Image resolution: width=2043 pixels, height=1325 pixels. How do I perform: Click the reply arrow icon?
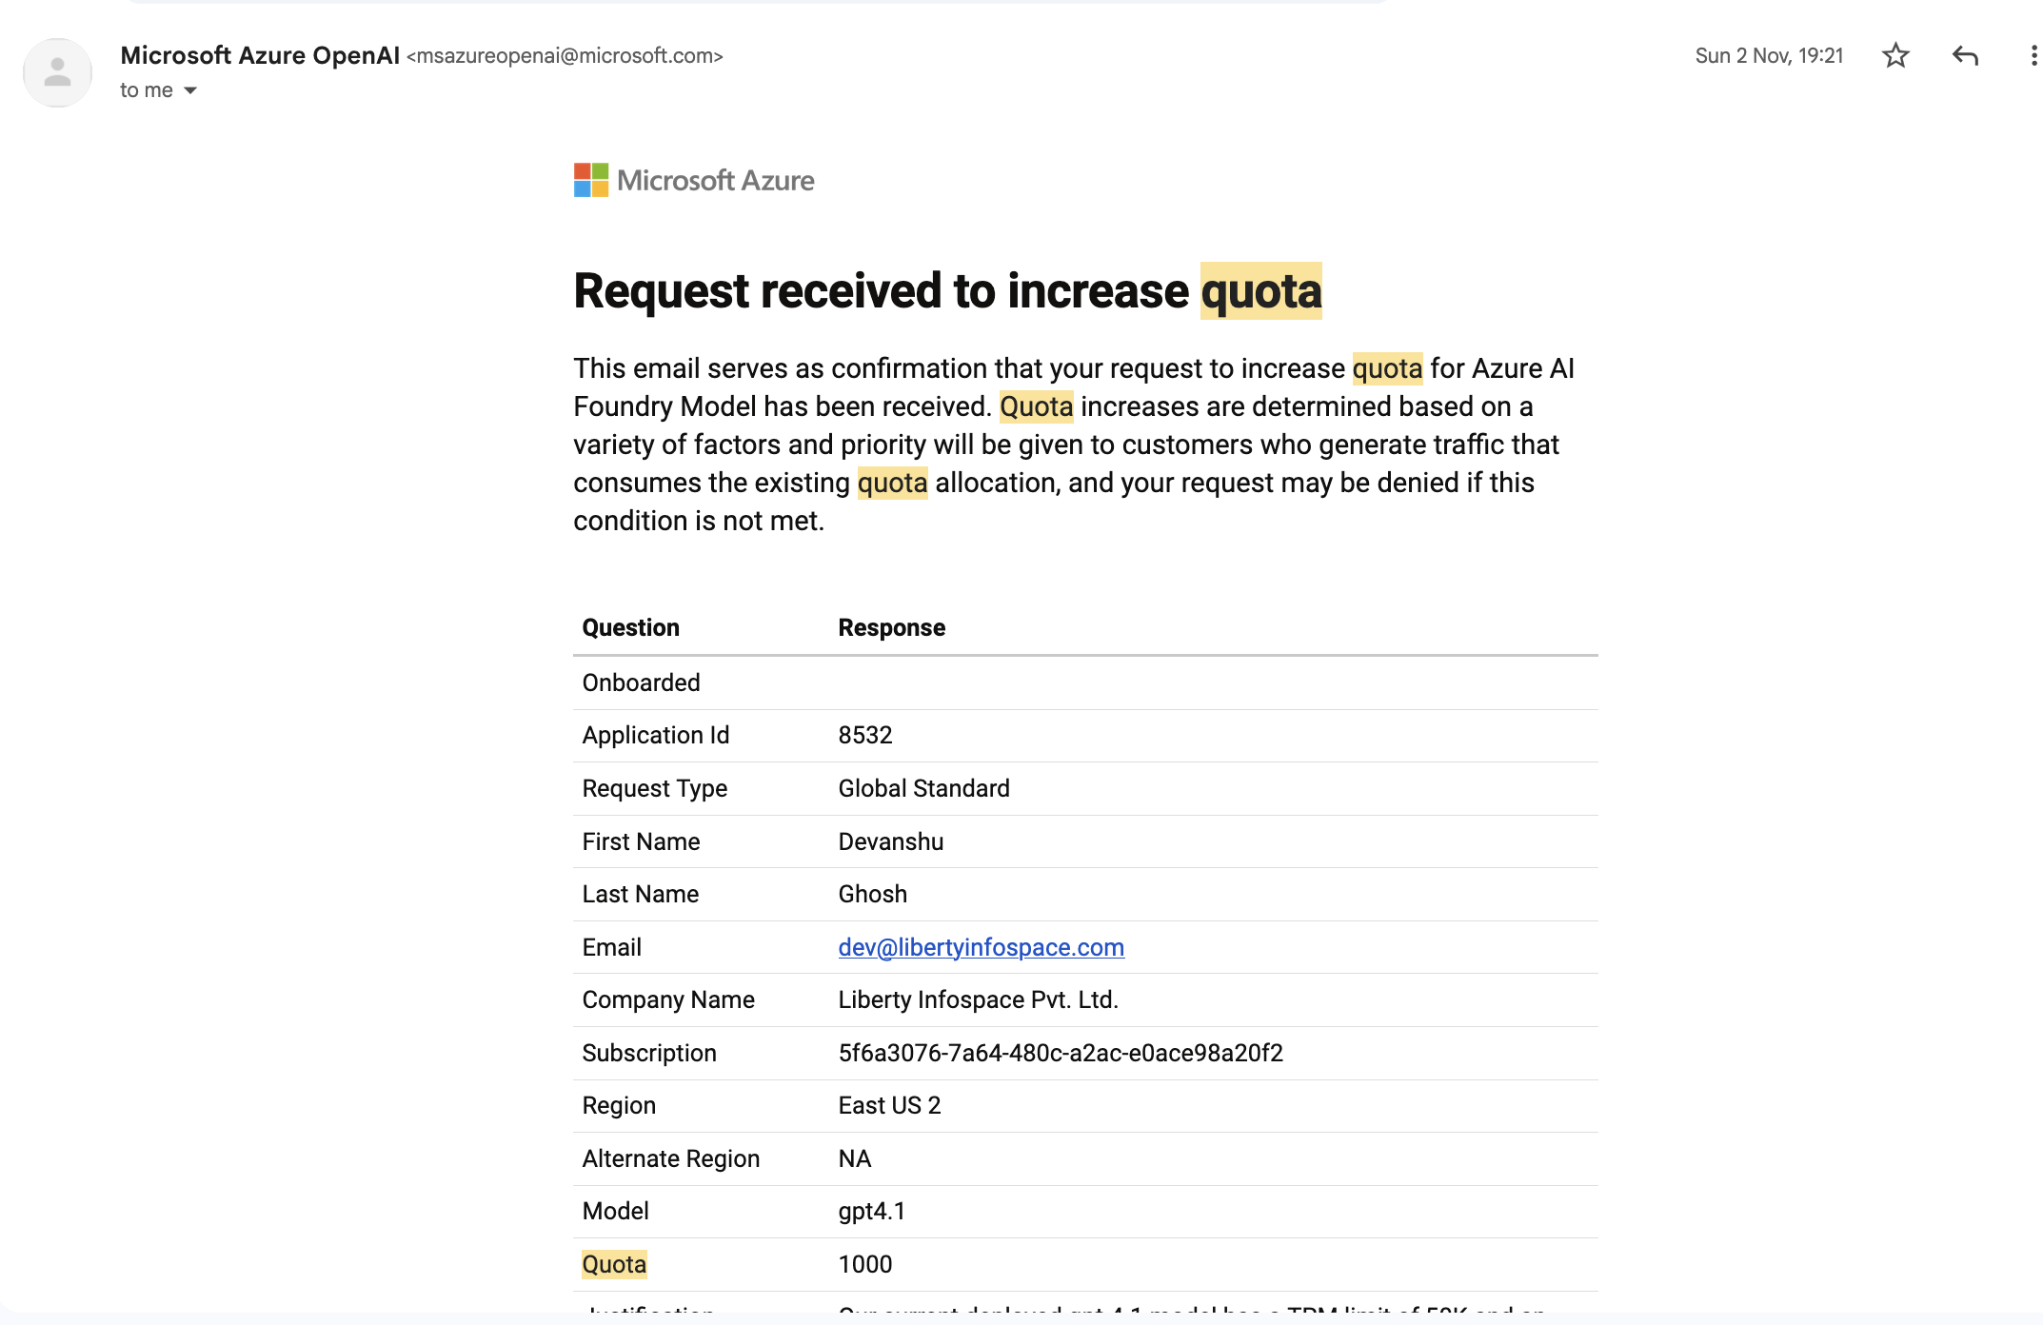point(1965,56)
